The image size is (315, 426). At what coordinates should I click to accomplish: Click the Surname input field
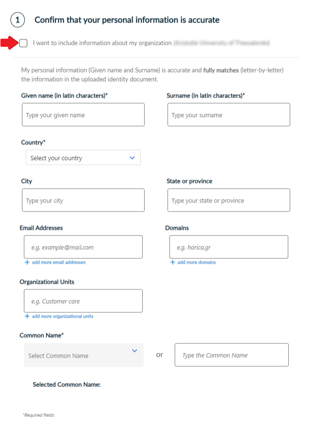pos(228,115)
